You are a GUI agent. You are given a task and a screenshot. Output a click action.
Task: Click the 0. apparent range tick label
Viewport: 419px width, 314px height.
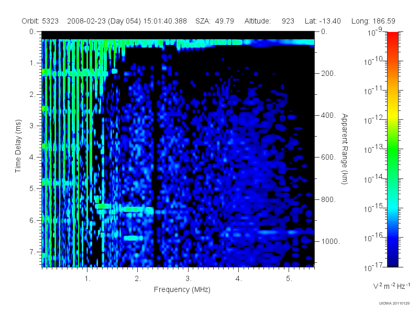pos(324,31)
